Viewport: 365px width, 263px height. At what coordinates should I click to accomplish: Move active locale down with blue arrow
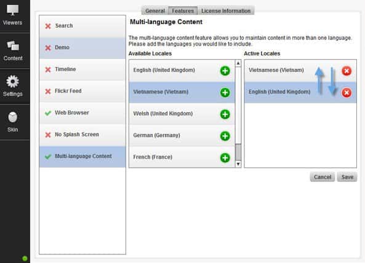pyautogui.click(x=332, y=81)
